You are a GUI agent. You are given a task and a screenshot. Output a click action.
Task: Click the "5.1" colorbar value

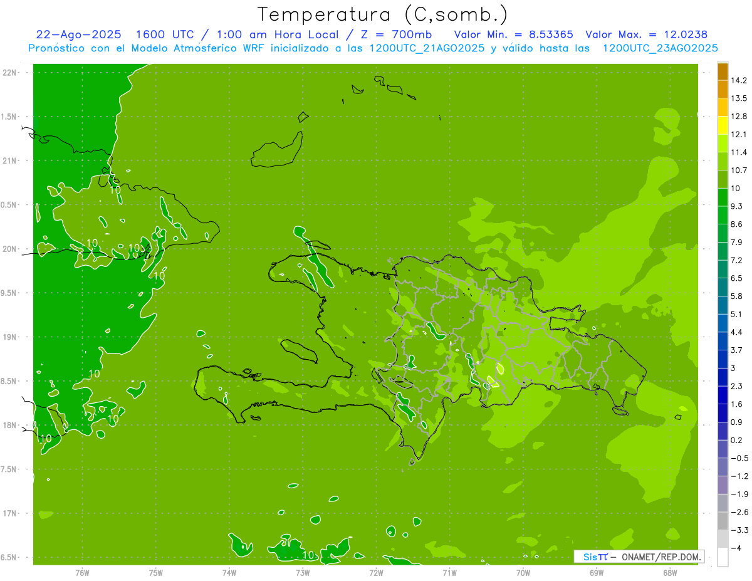pyautogui.click(x=736, y=314)
